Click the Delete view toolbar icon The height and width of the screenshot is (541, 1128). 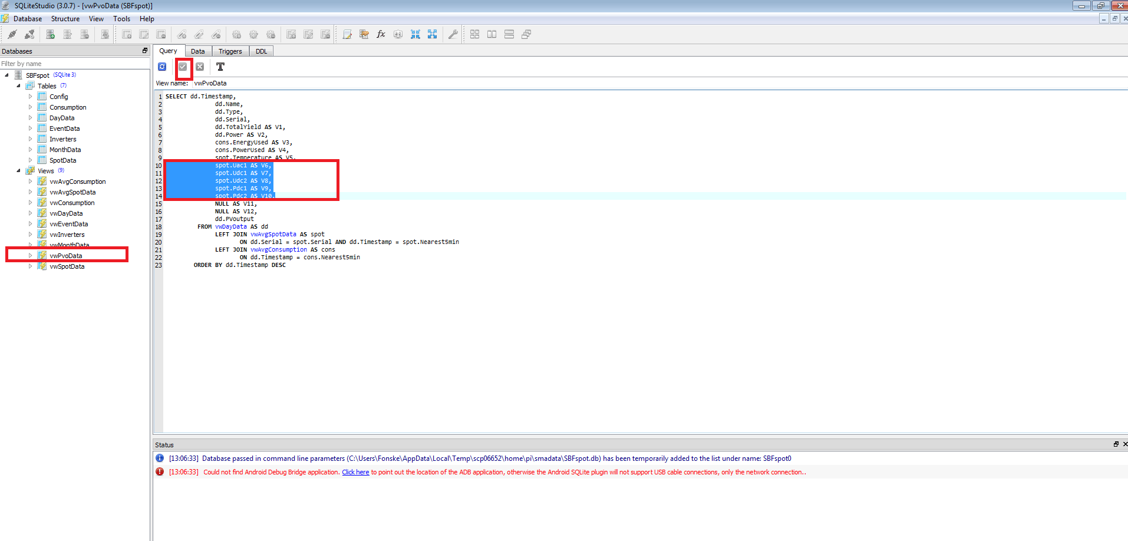click(x=325, y=34)
